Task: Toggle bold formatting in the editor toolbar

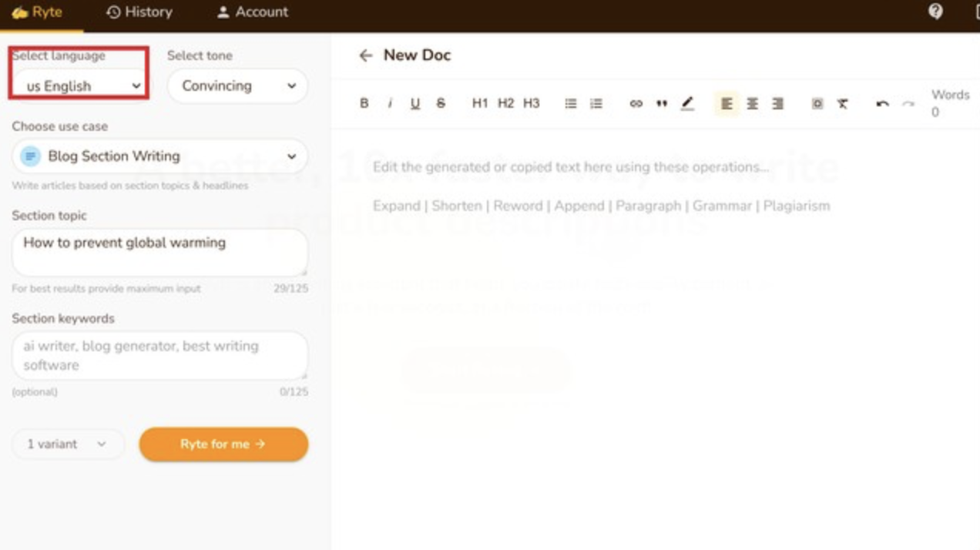Action: (x=364, y=103)
